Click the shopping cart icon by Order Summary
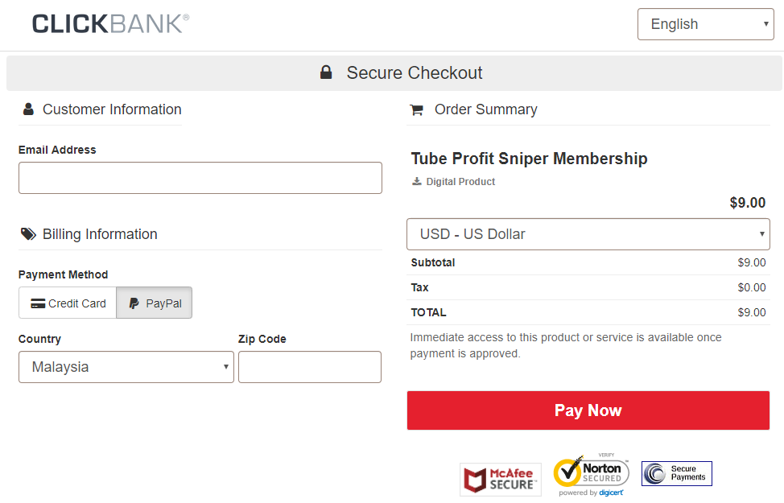784x503 pixels. pos(416,109)
